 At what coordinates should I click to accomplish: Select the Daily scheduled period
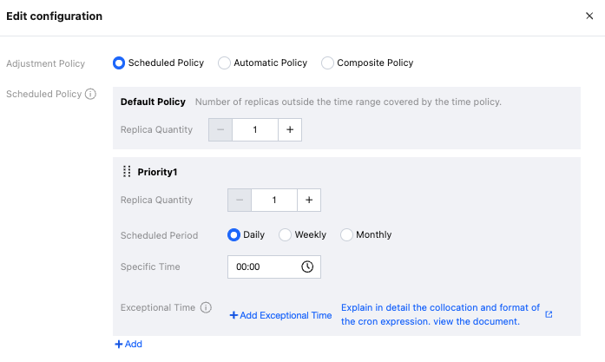coord(233,234)
